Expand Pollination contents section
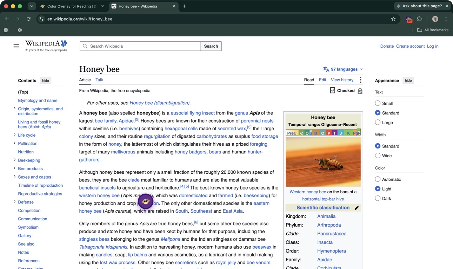453x269 pixels. tap(14, 143)
